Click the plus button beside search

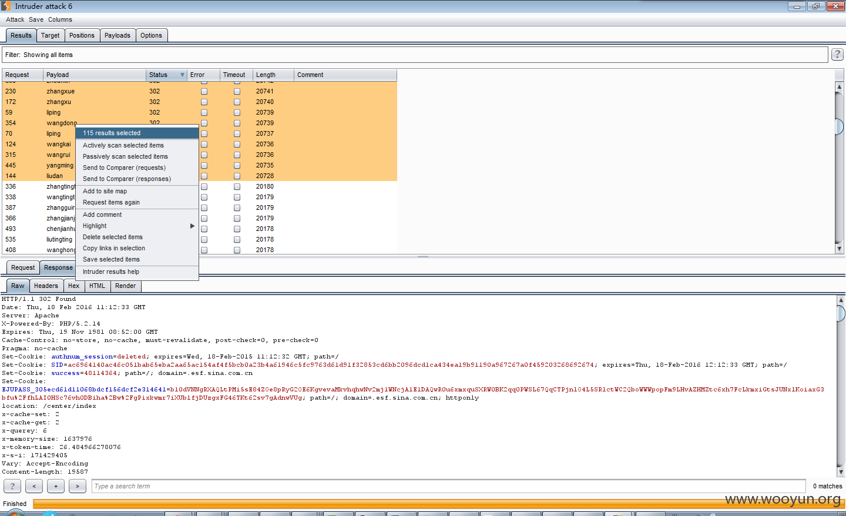[x=56, y=486]
